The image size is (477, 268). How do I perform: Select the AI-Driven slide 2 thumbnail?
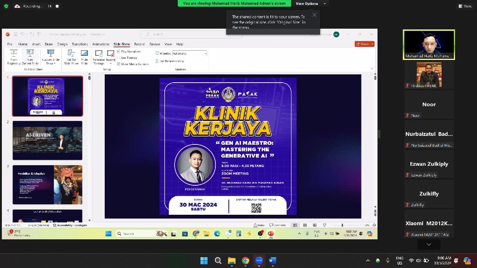[x=47, y=140]
